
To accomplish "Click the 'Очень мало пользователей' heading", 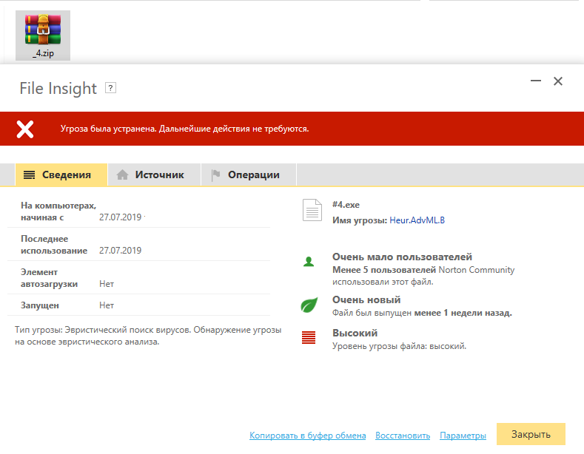I will (402, 257).
